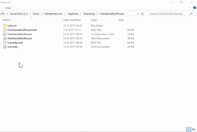Jump to Local Disk (C:) in the address bar
The width and height of the screenshot is (197, 132).
(x=19, y=14)
